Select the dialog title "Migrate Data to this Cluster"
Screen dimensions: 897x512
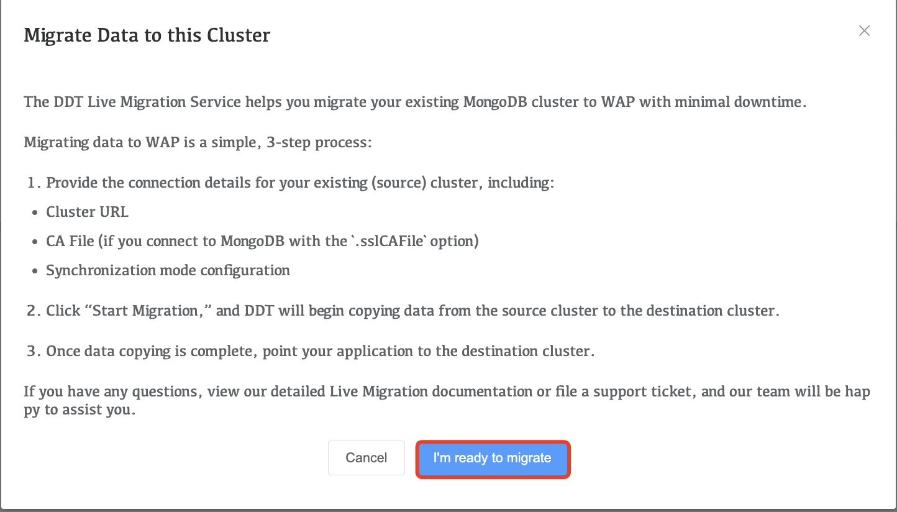click(x=147, y=35)
